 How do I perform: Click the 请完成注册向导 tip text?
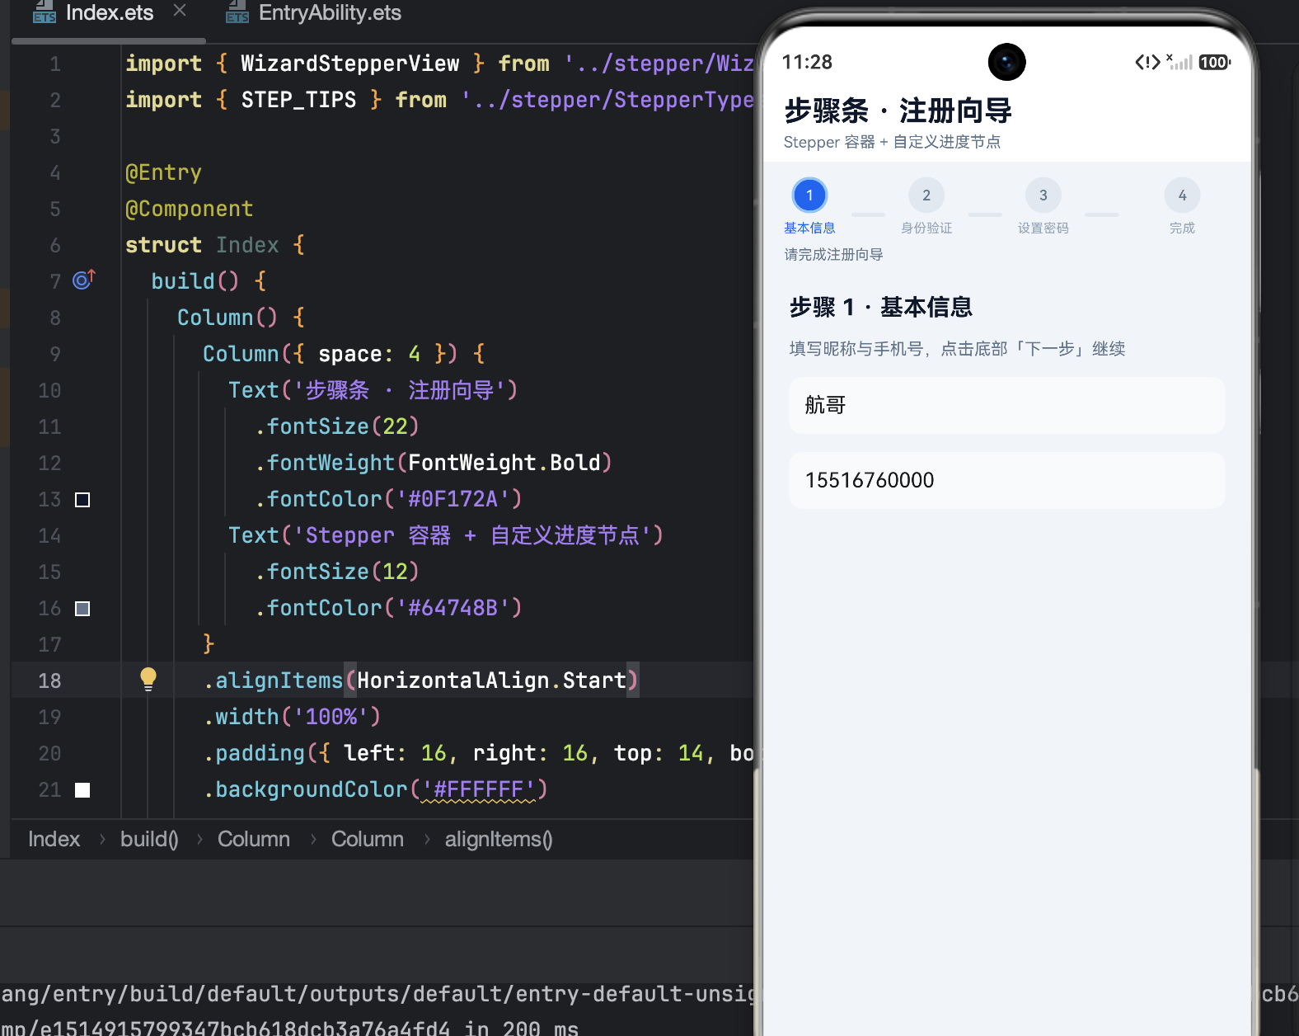(833, 254)
